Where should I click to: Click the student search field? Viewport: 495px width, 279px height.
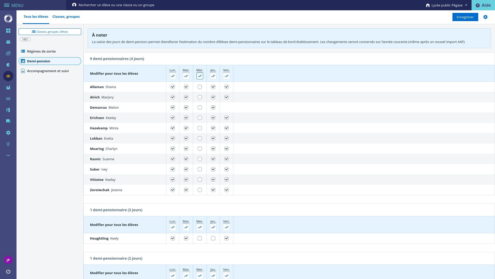coord(116,5)
